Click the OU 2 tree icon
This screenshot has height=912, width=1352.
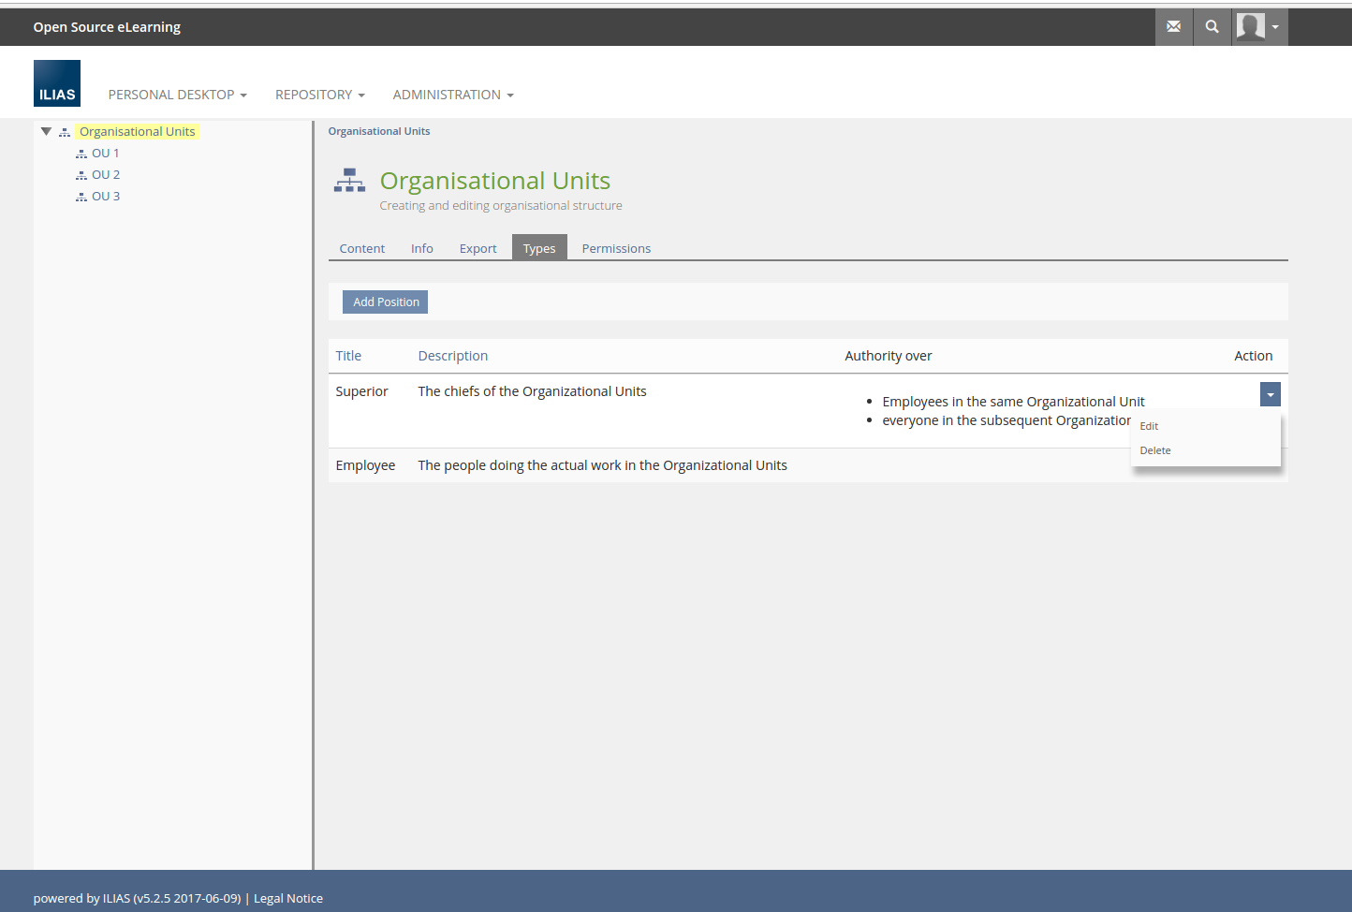pyautogui.click(x=81, y=175)
